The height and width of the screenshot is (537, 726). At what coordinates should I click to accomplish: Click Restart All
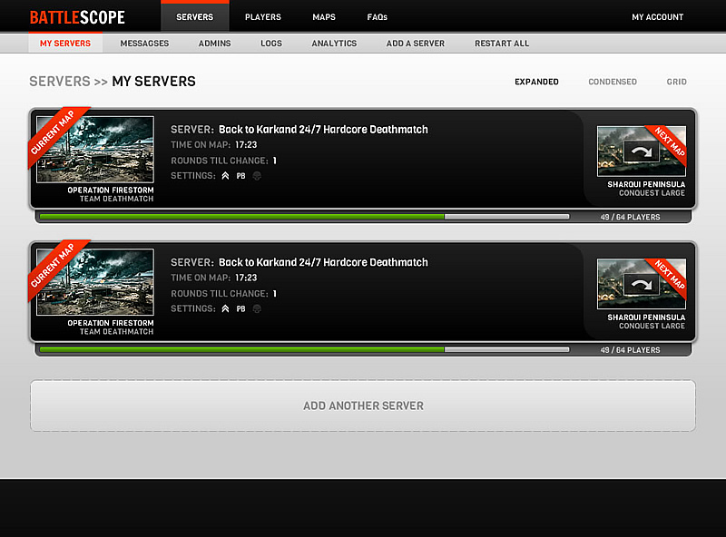[502, 43]
